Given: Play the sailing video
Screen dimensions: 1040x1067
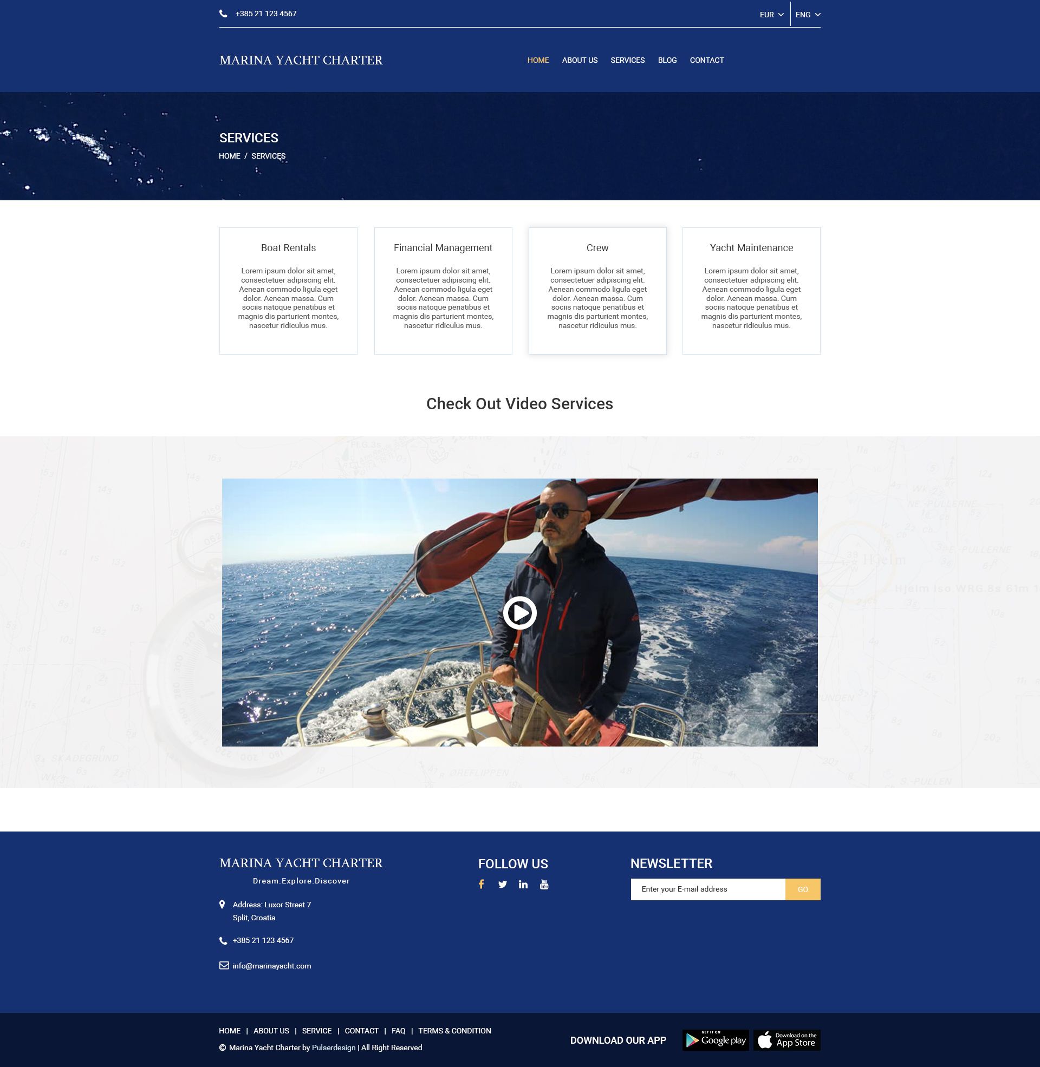Looking at the screenshot, I should pos(519,612).
